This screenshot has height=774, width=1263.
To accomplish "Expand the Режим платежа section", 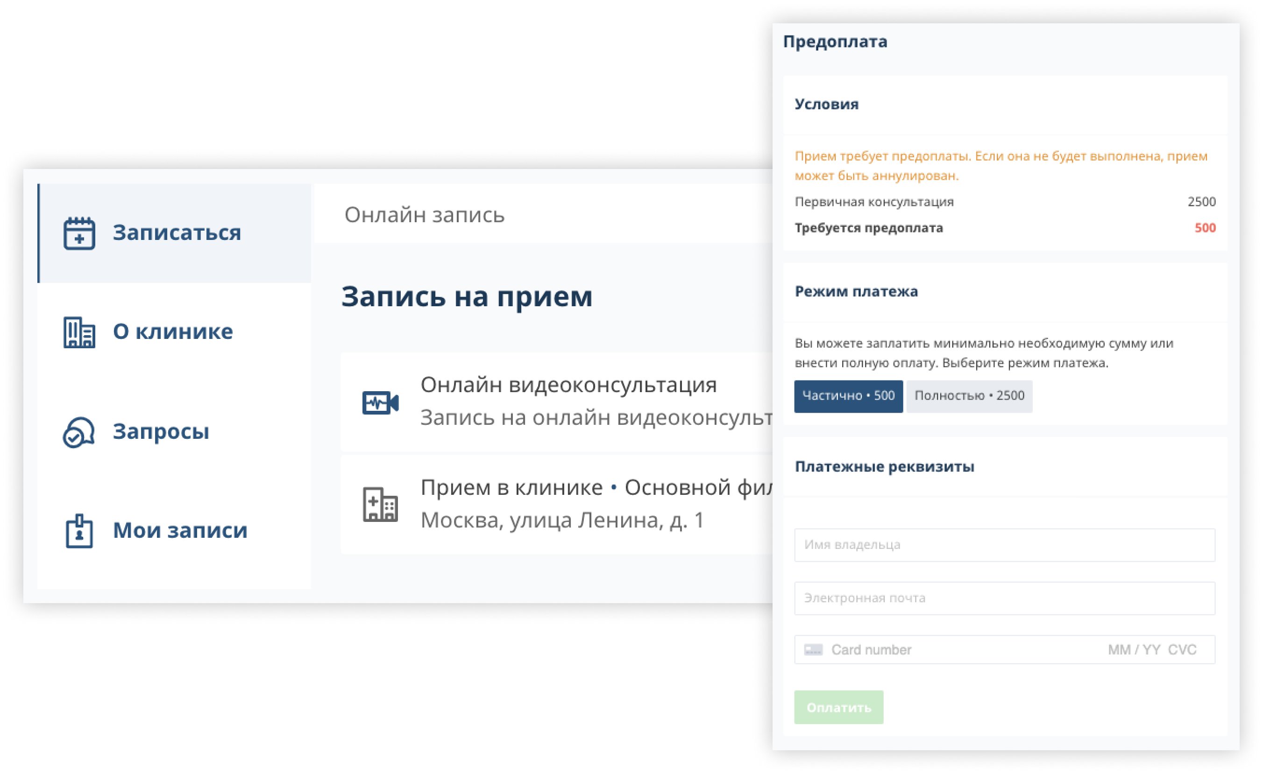I will [x=856, y=291].
